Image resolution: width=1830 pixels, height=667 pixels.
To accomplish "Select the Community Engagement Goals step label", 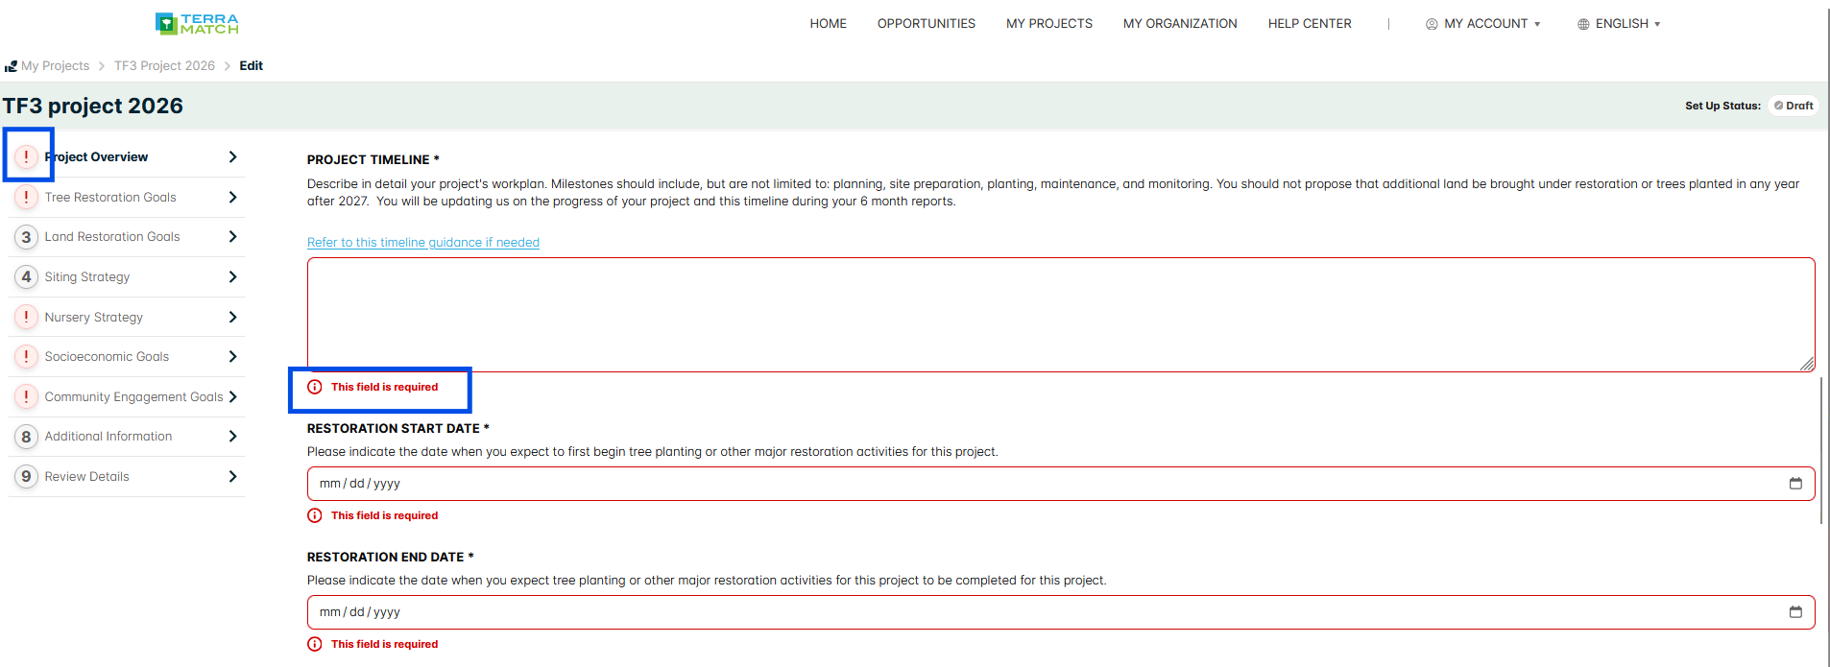I will (133, 396).
